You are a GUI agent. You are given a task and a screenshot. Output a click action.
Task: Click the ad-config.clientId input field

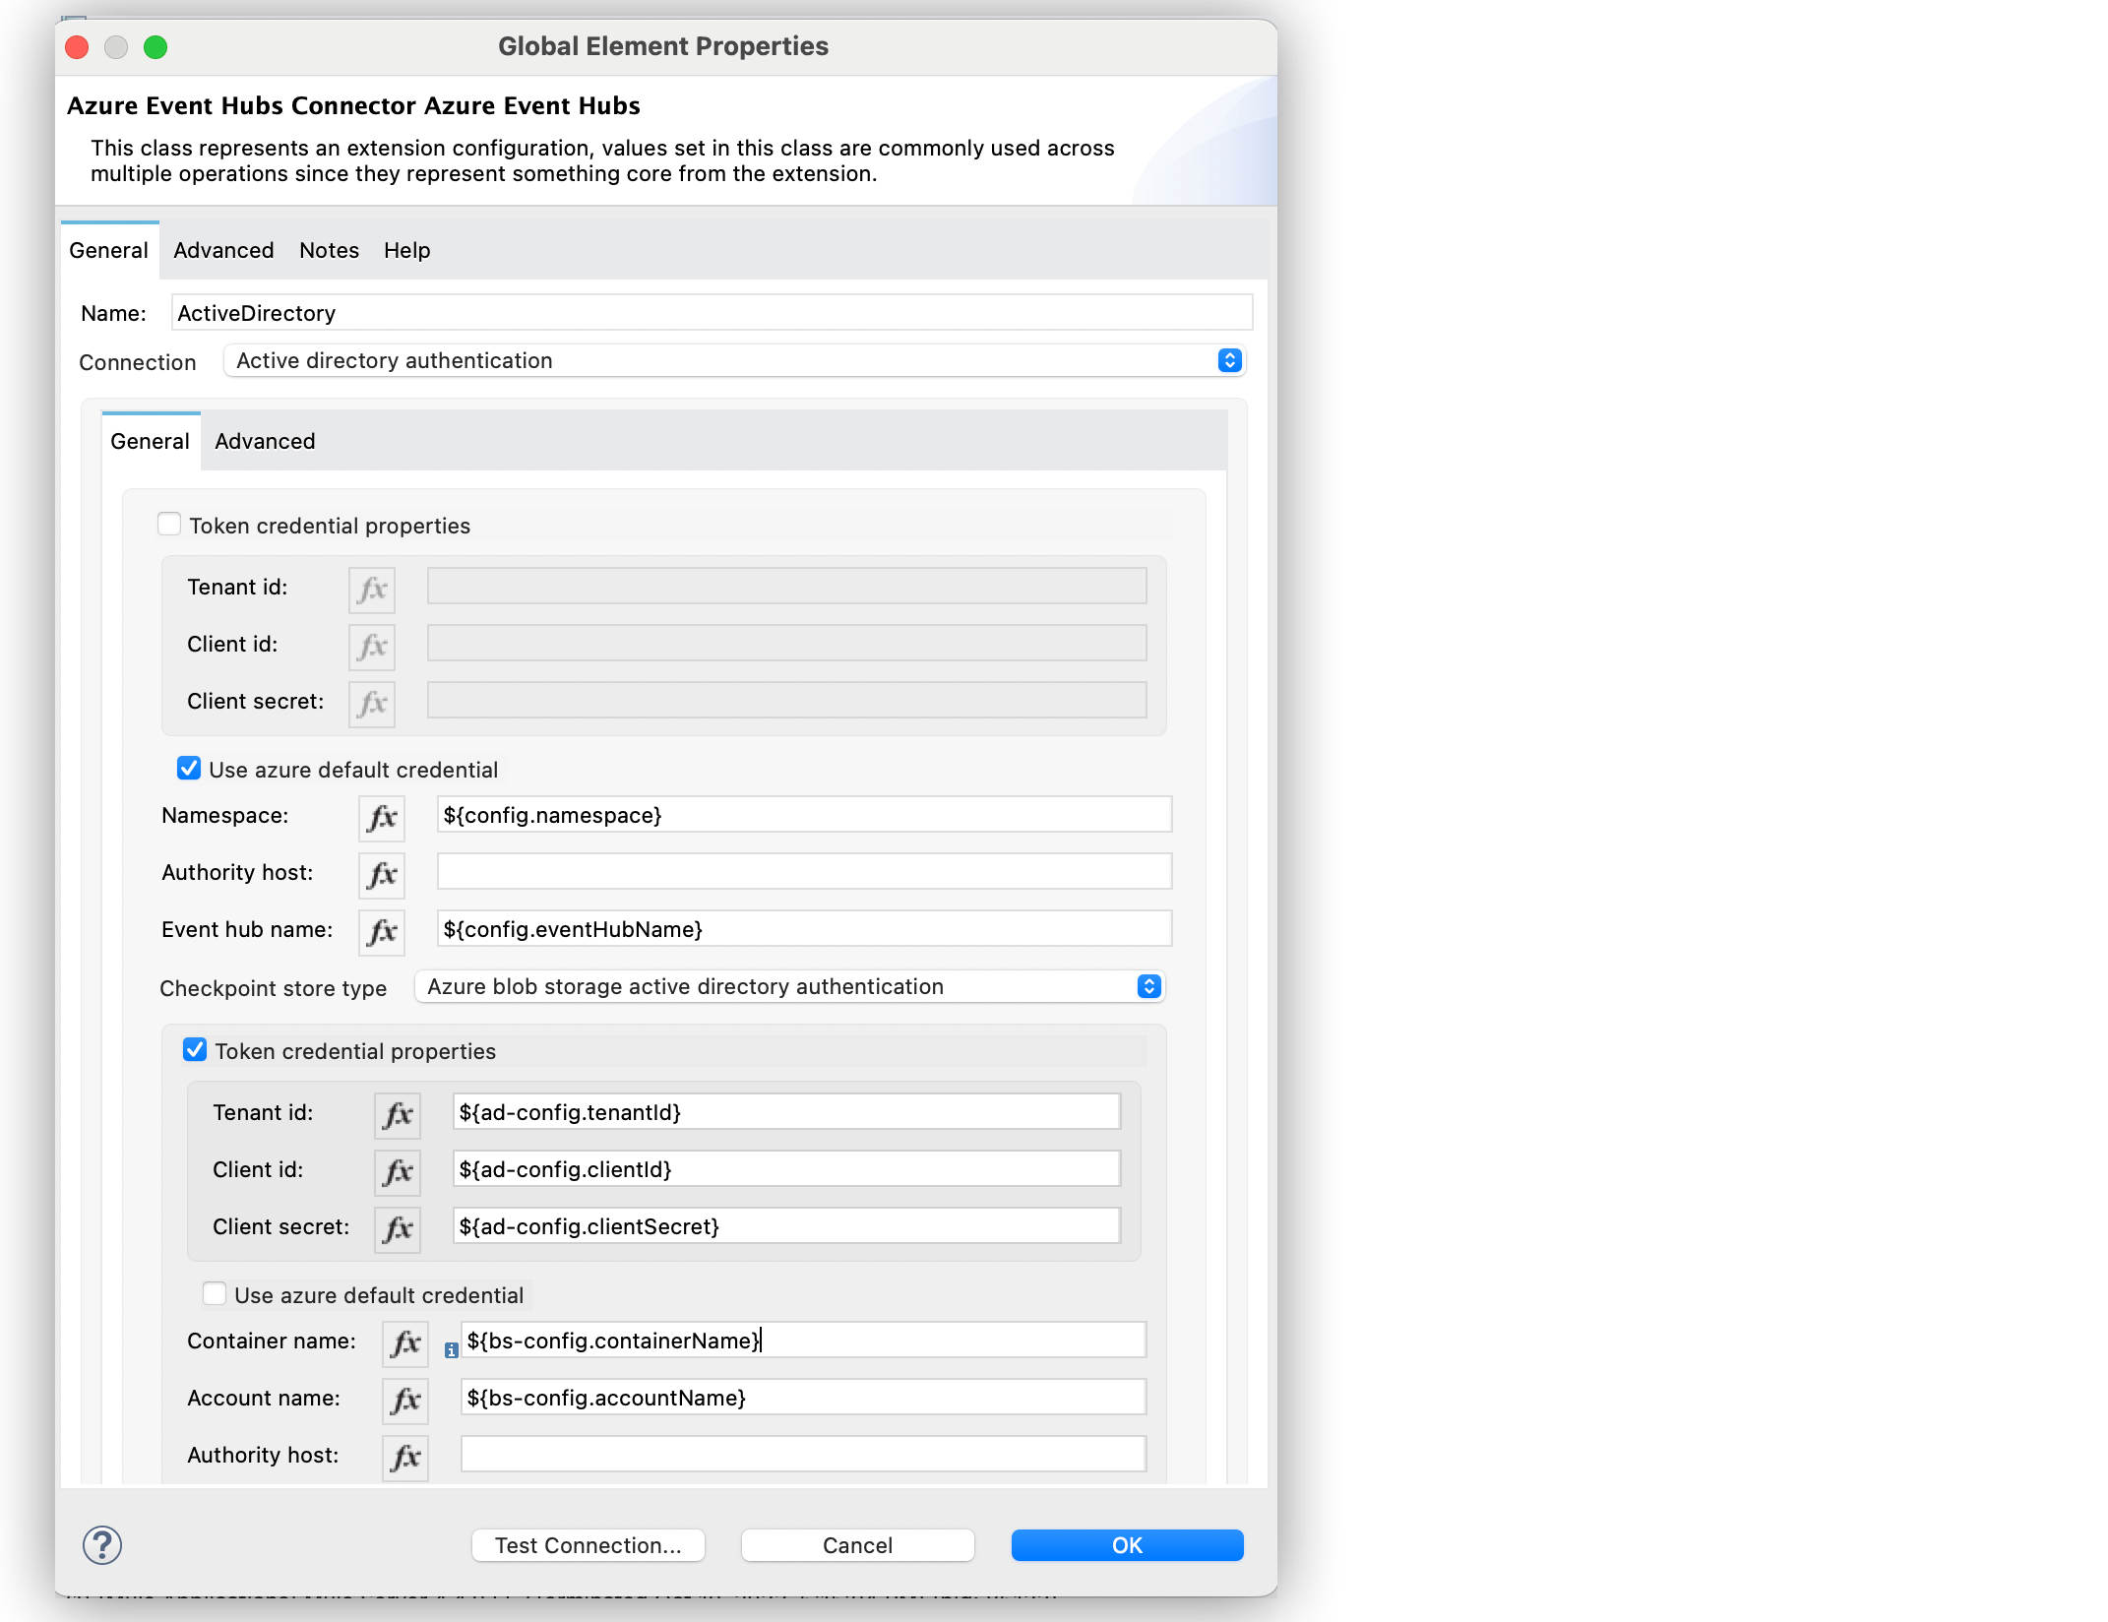[x=786, y=1169]
